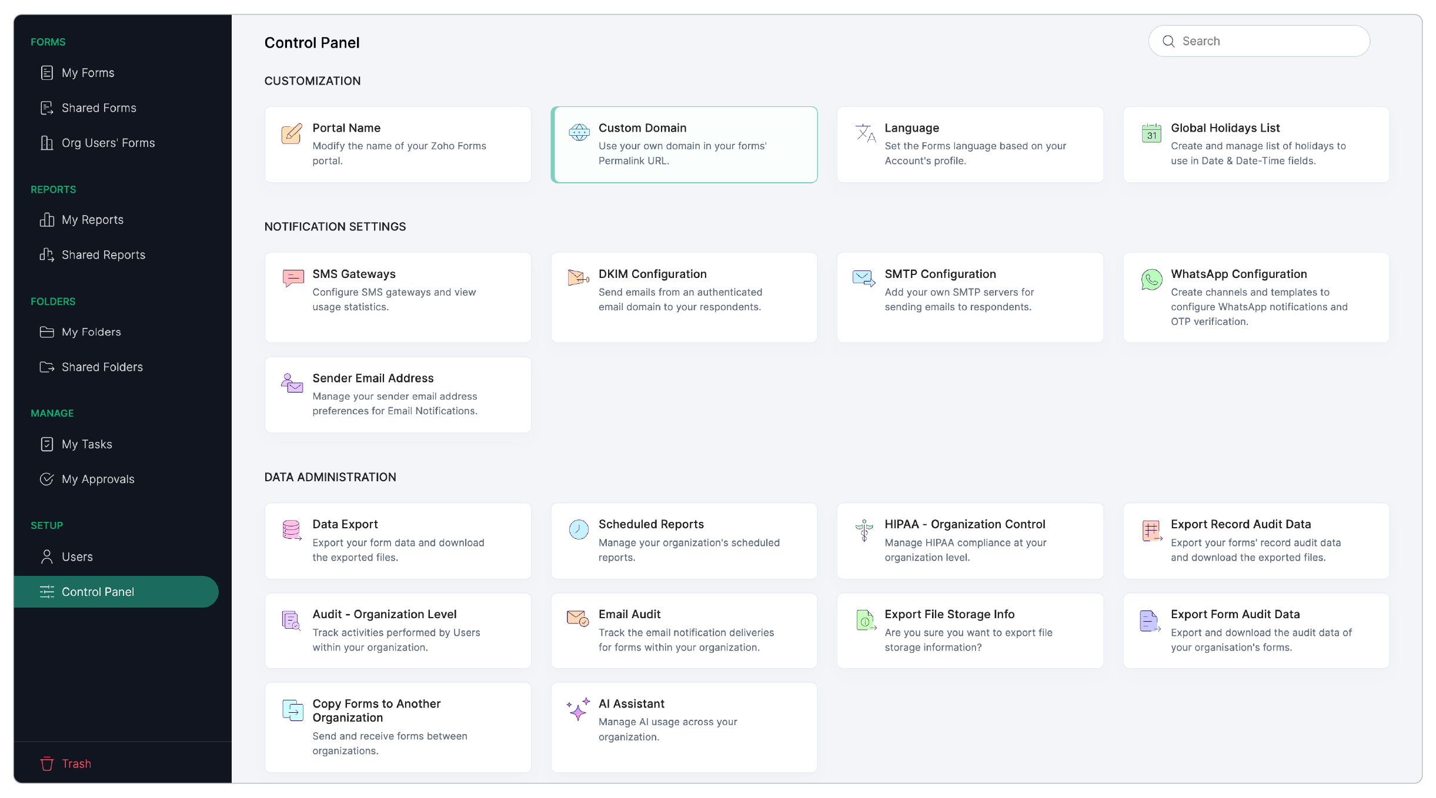Open My Approvals page
1436x798 pixels.
(x=98, y=480)
